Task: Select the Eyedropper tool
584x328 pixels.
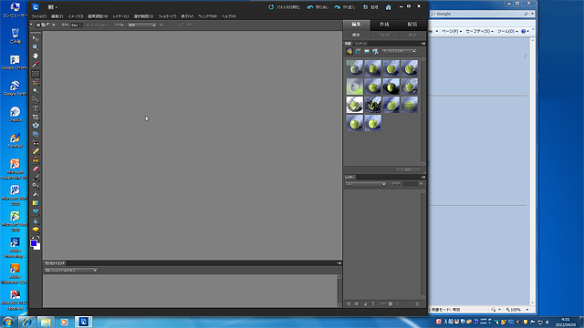Action: click(36, 65)
